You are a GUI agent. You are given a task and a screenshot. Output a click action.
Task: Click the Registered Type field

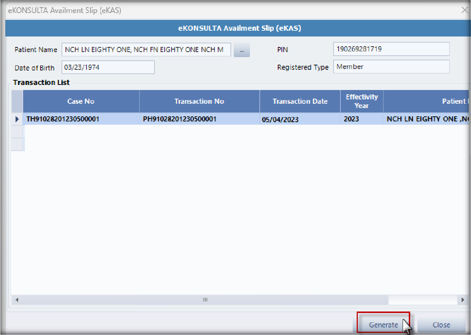tap(391, 67)
